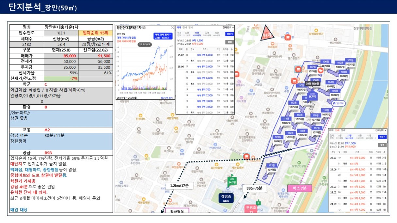
Task: Select the 114동 building label
Action: tap(286, 119)
